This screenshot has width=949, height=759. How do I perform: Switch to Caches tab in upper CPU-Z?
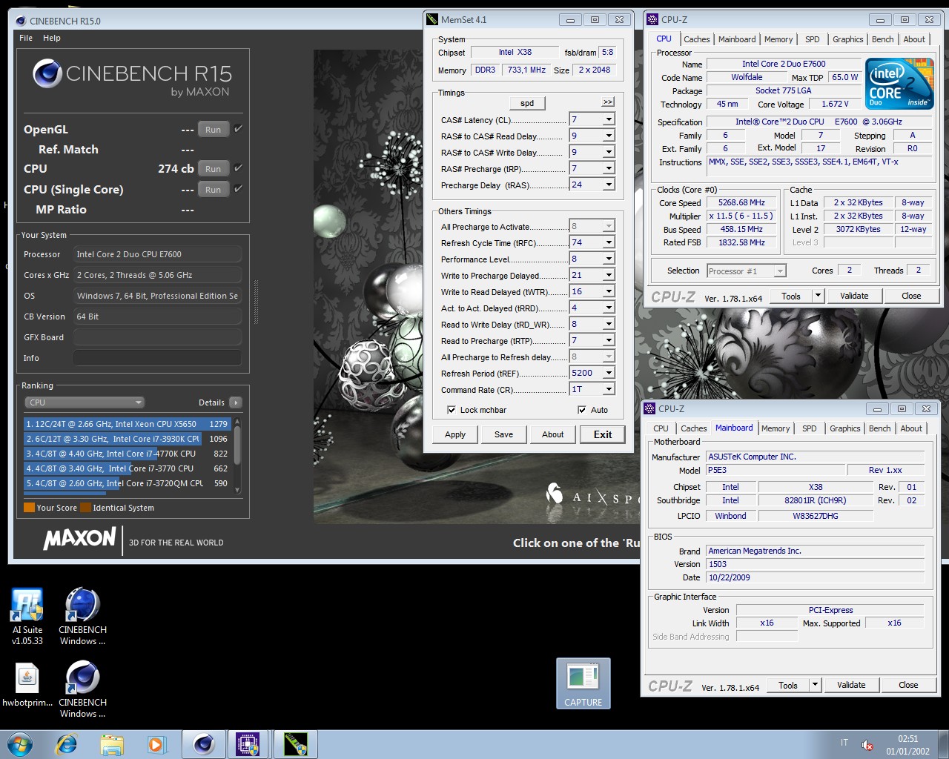pos(696,39)
